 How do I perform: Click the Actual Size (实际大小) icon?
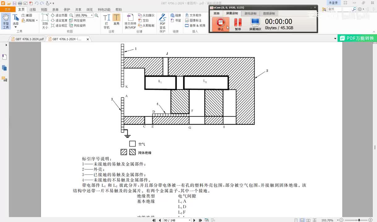click(45, 21)
